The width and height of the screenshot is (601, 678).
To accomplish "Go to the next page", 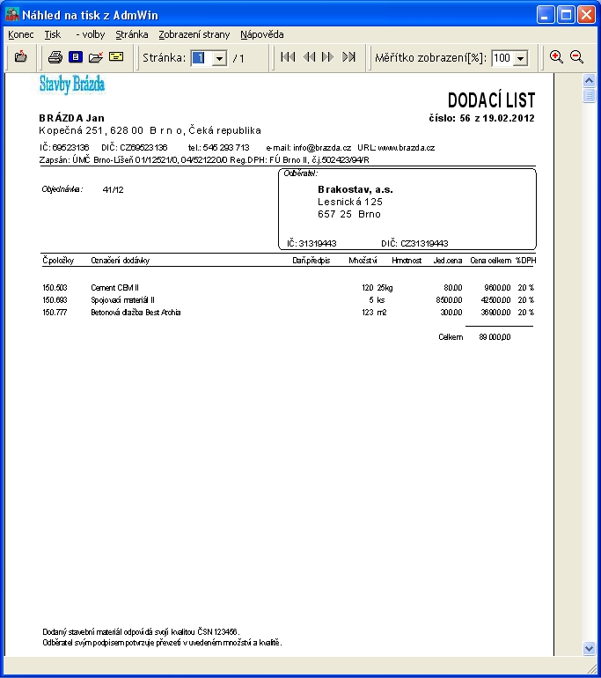I will point(328,56).
